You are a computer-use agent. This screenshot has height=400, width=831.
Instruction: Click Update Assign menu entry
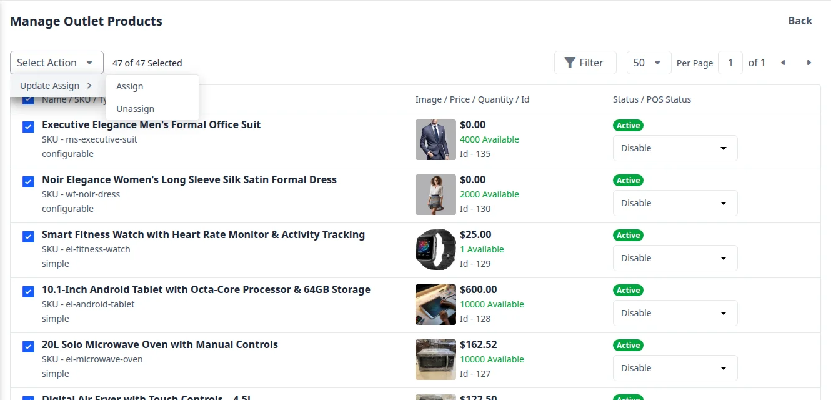point(56,86)
